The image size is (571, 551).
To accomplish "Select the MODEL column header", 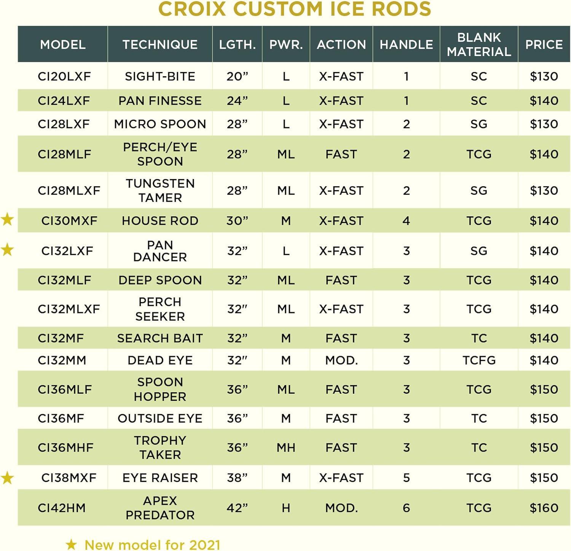I will point(63,45).
